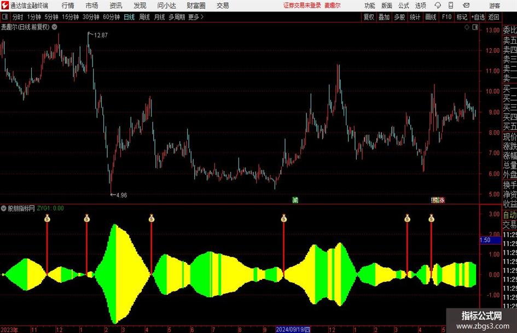The width and height of the screenshot is (517, 333).
Task: Click the 通达信 app logo icon
Action: coord(5,5)
